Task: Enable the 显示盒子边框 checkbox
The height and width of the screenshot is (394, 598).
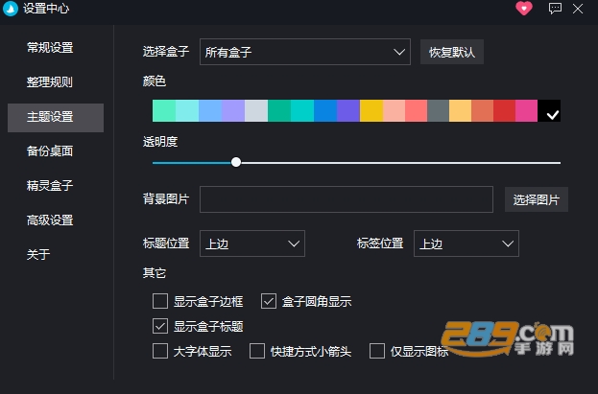Action: click(x=160, y=301)
